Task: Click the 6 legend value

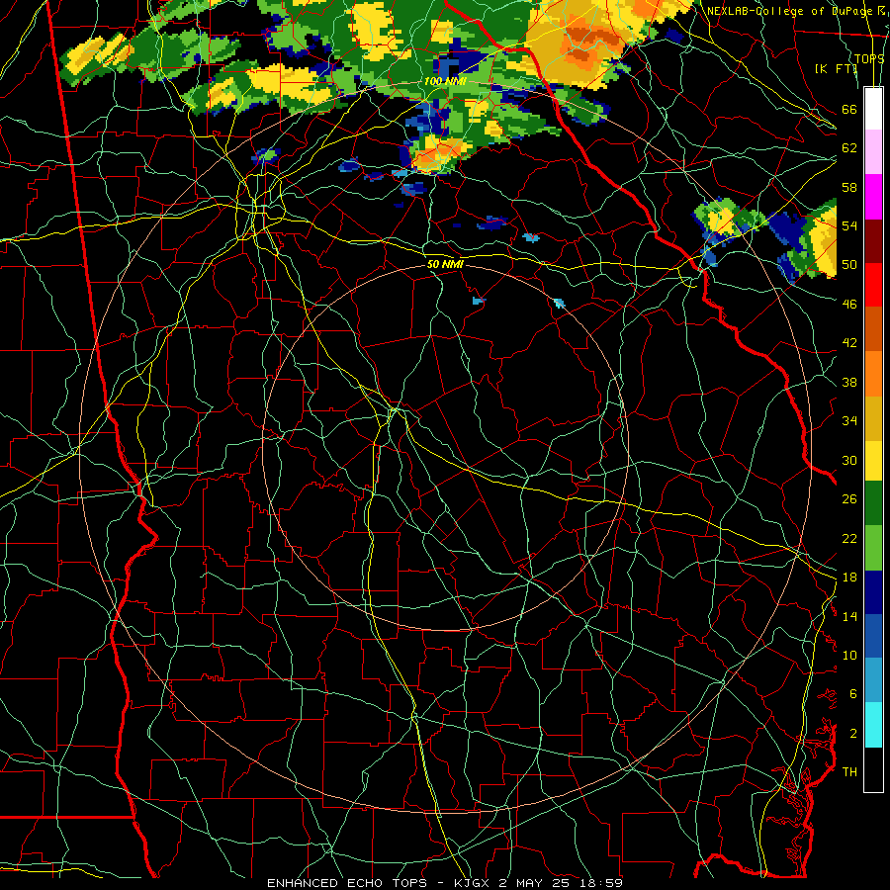Action: (x=853, y=693)
